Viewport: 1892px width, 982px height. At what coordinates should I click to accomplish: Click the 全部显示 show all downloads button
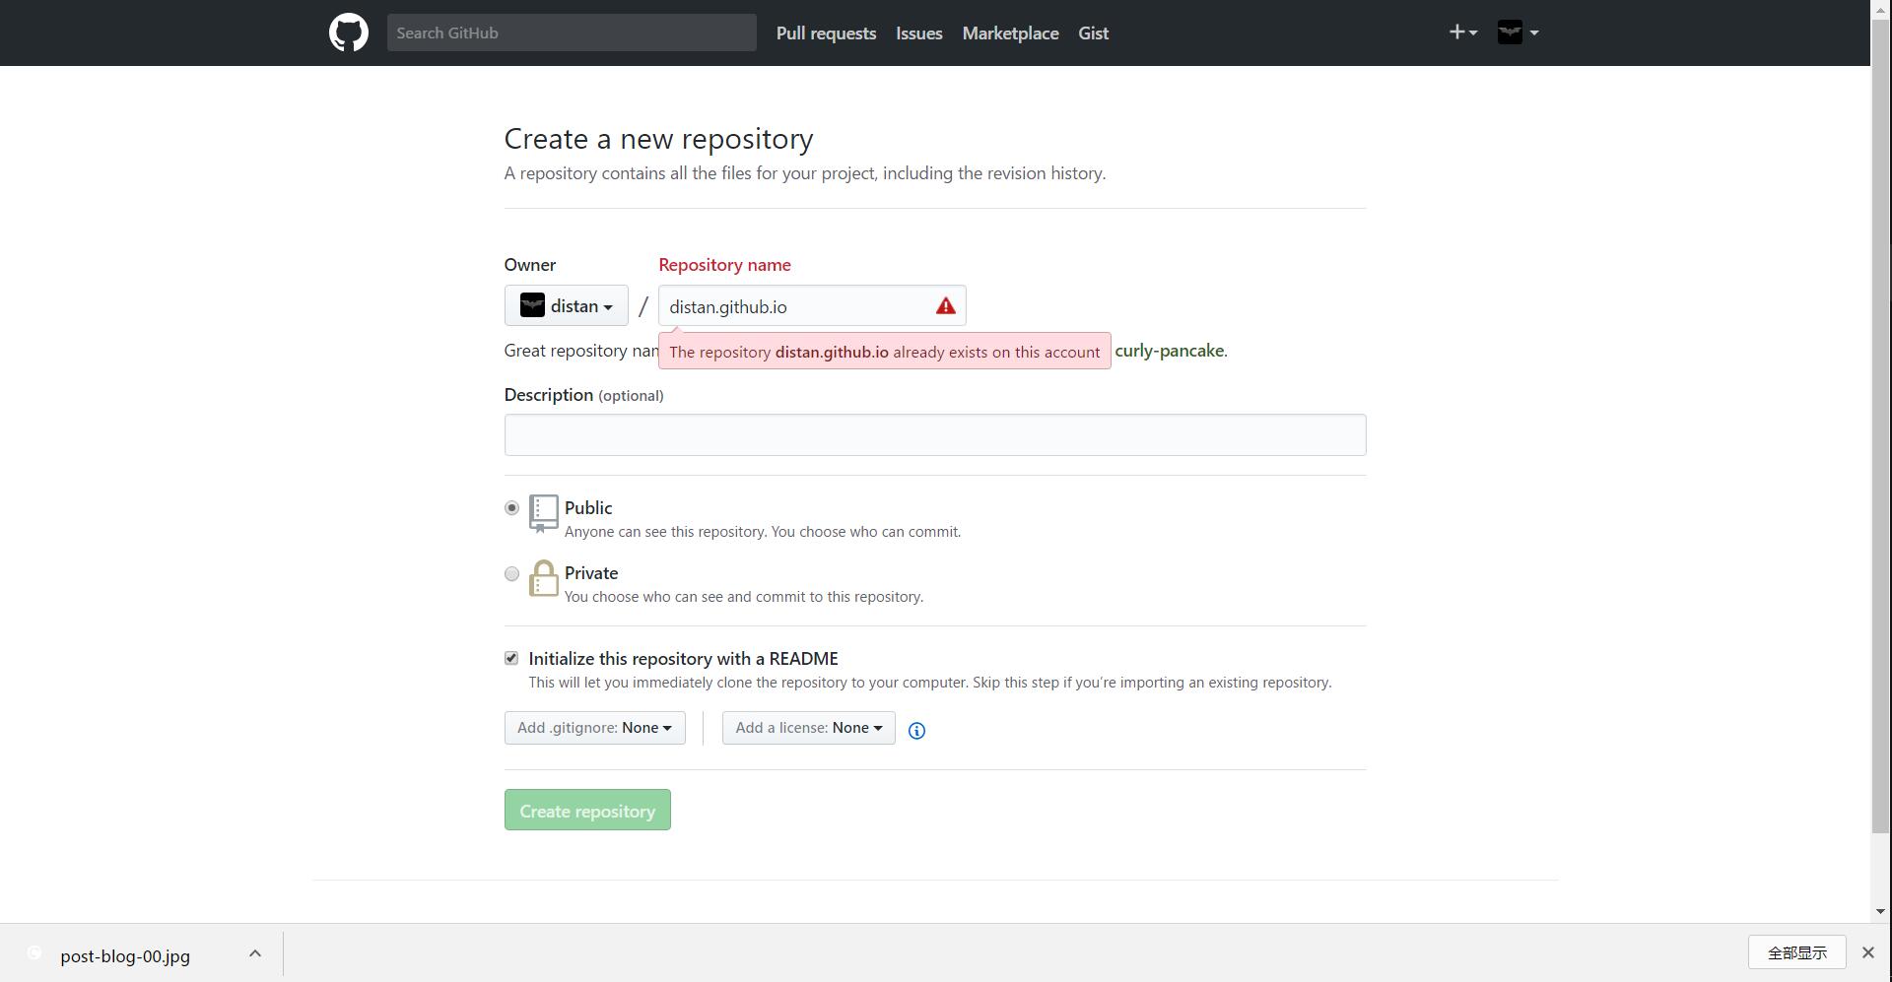coord(1796,952)
